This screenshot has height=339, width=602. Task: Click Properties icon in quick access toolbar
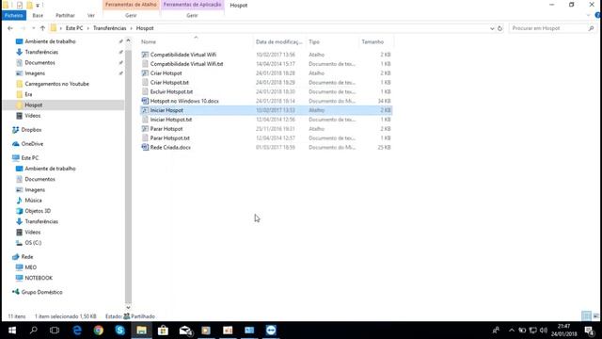[x=19, y=5]
